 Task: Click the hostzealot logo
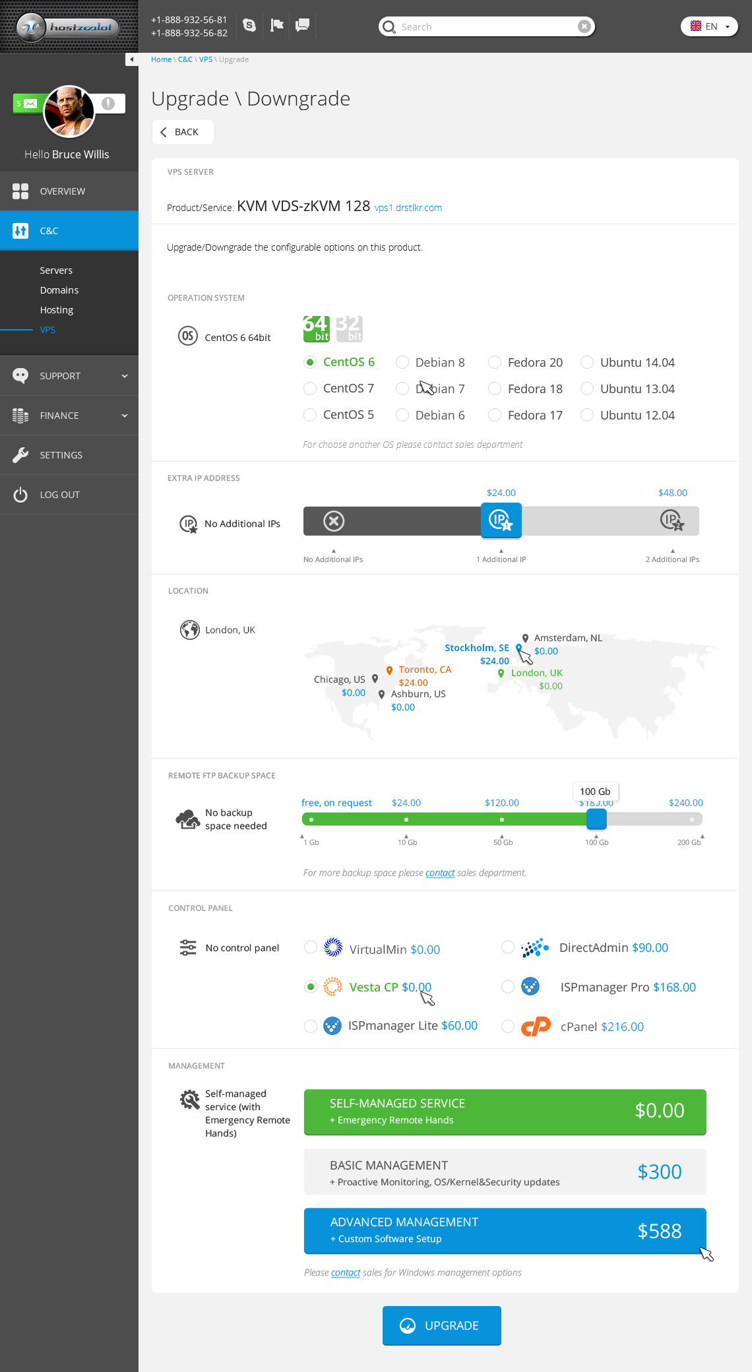[69, 27]
